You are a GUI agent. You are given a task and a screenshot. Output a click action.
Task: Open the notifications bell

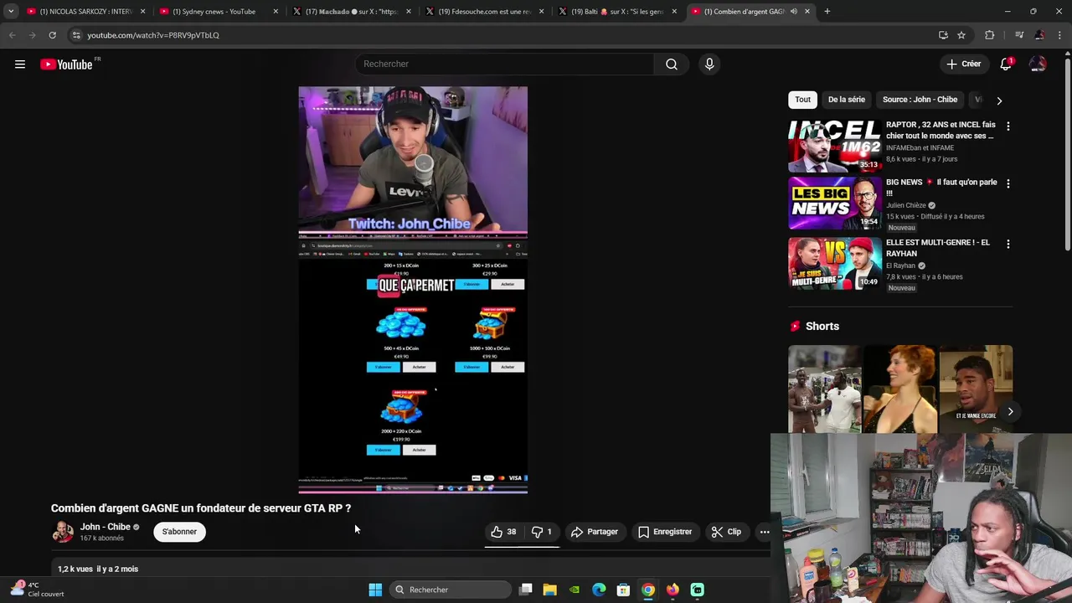point(1006,64)
